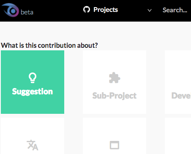The height and width of the screenshot is (154, 191).
Task: Click the "What is this contribution about?" heading
Action: pyautogui.click(x=49, y=45)
